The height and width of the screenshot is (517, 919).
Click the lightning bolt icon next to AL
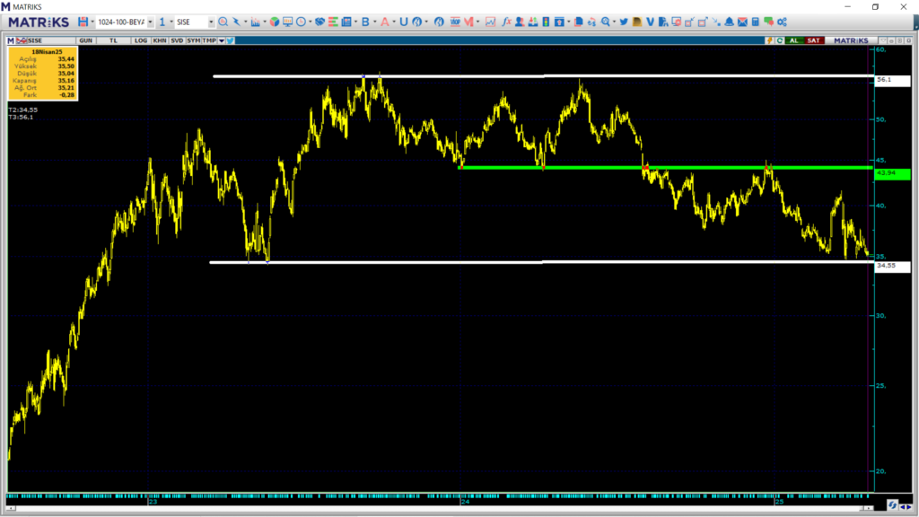[x=769, y=40]
